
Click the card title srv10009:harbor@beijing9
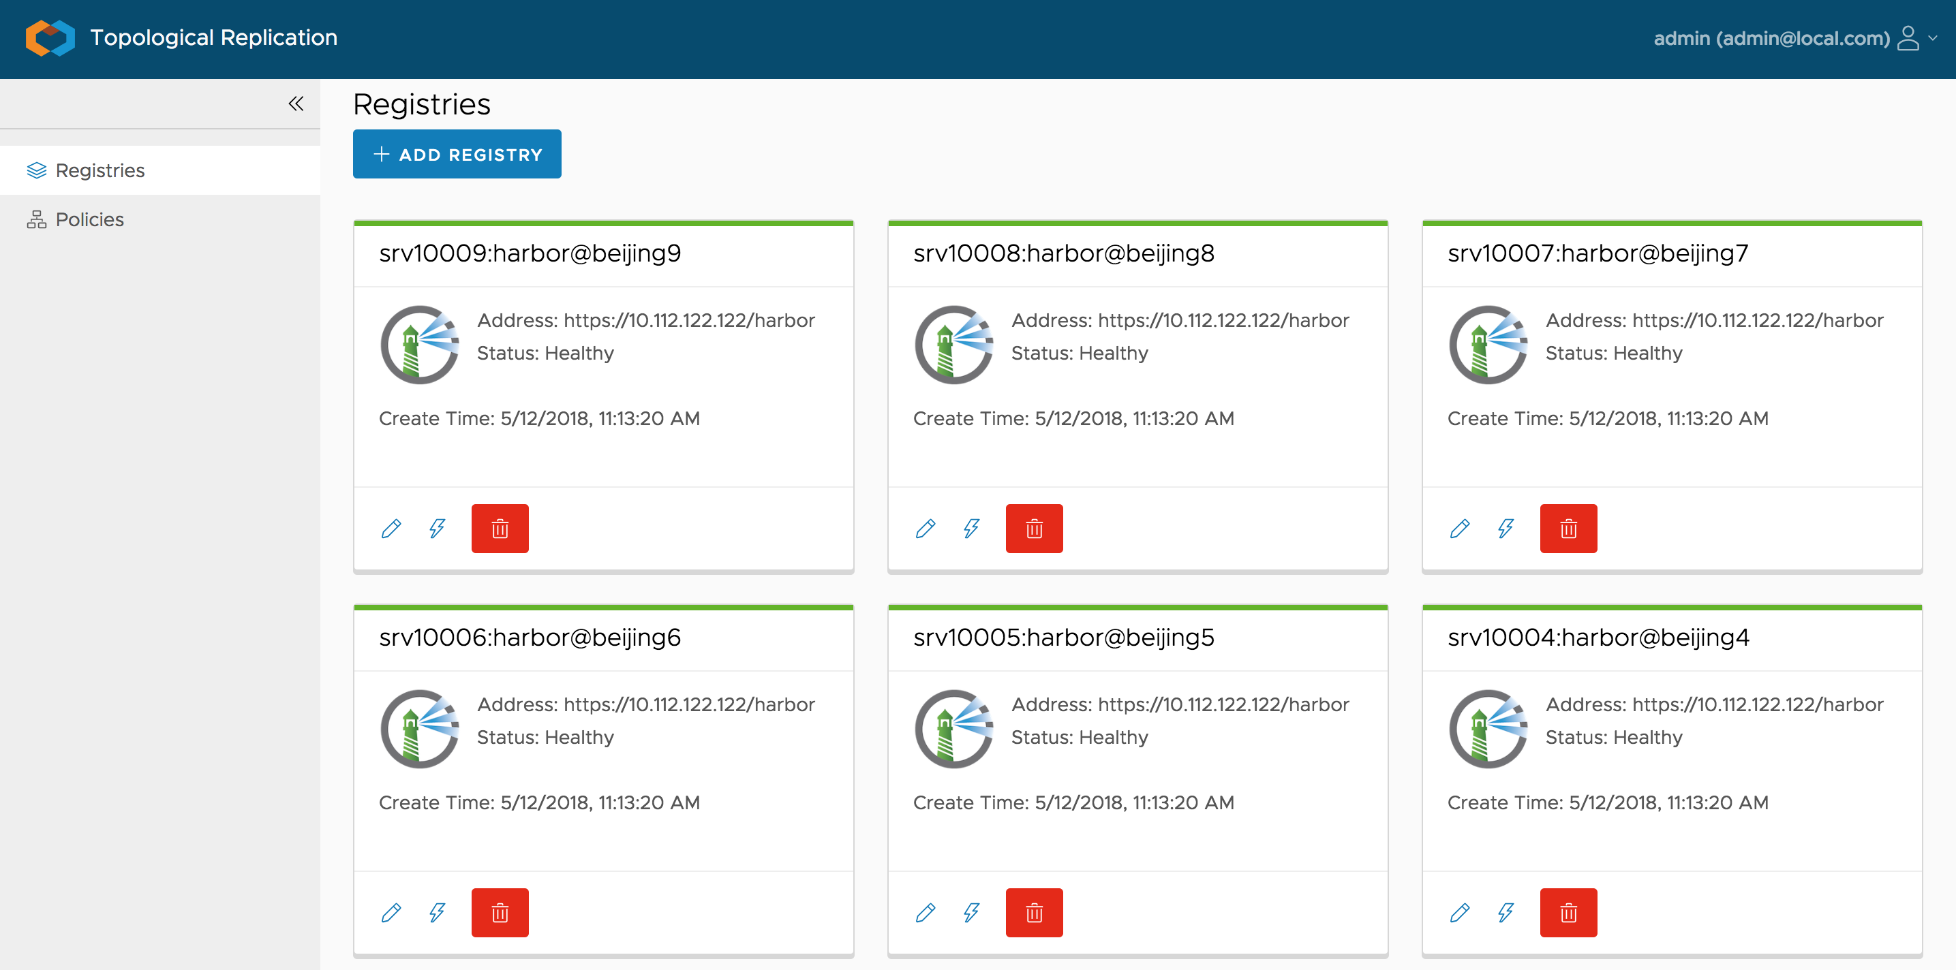(x=530, y=253)
